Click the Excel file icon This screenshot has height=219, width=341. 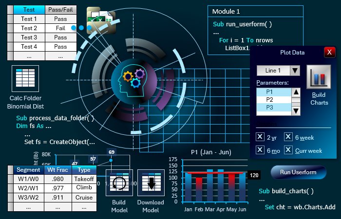pos(101,21)
